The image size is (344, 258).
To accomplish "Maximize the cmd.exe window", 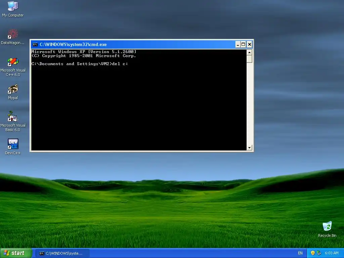I will click(x=243, y=45).
